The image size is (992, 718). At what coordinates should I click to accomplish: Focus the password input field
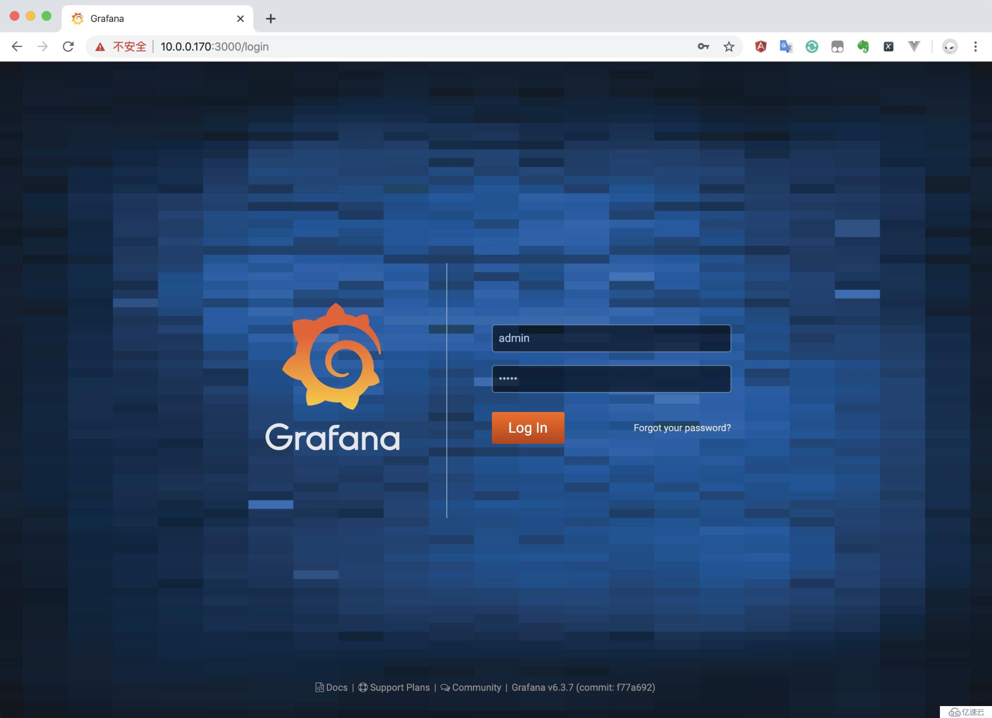[x=611, y=379]
